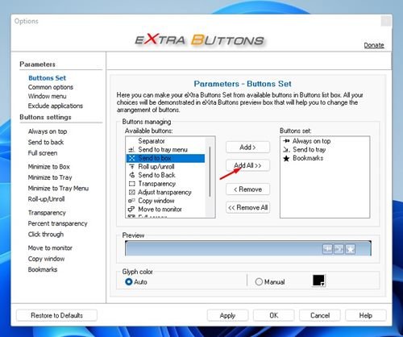The height and width of the screenshot is (337, 403).
Task: Select the Send to Back icon in Available buttons
Action: [x=131, y=175]
